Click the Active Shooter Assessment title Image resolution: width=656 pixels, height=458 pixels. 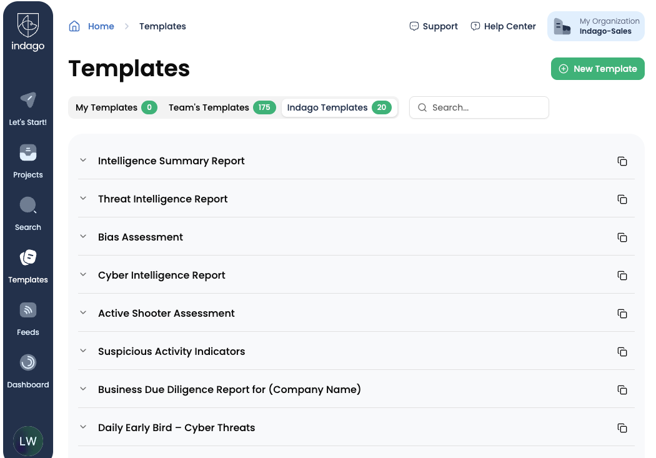pos(166,313)
